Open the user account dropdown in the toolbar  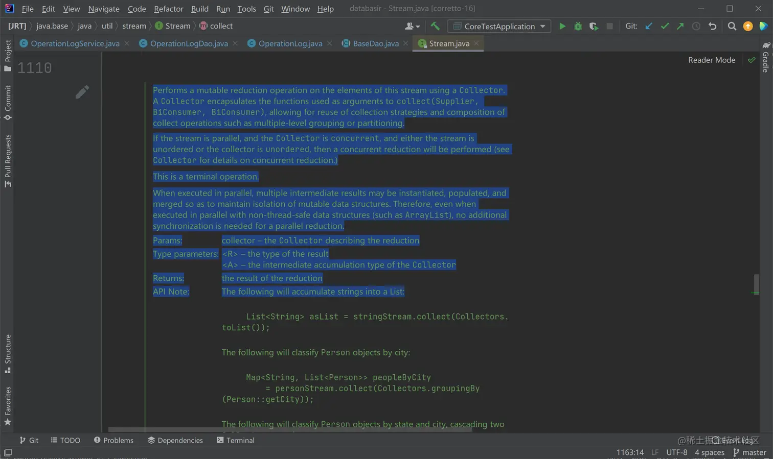[x=412, y=26]
